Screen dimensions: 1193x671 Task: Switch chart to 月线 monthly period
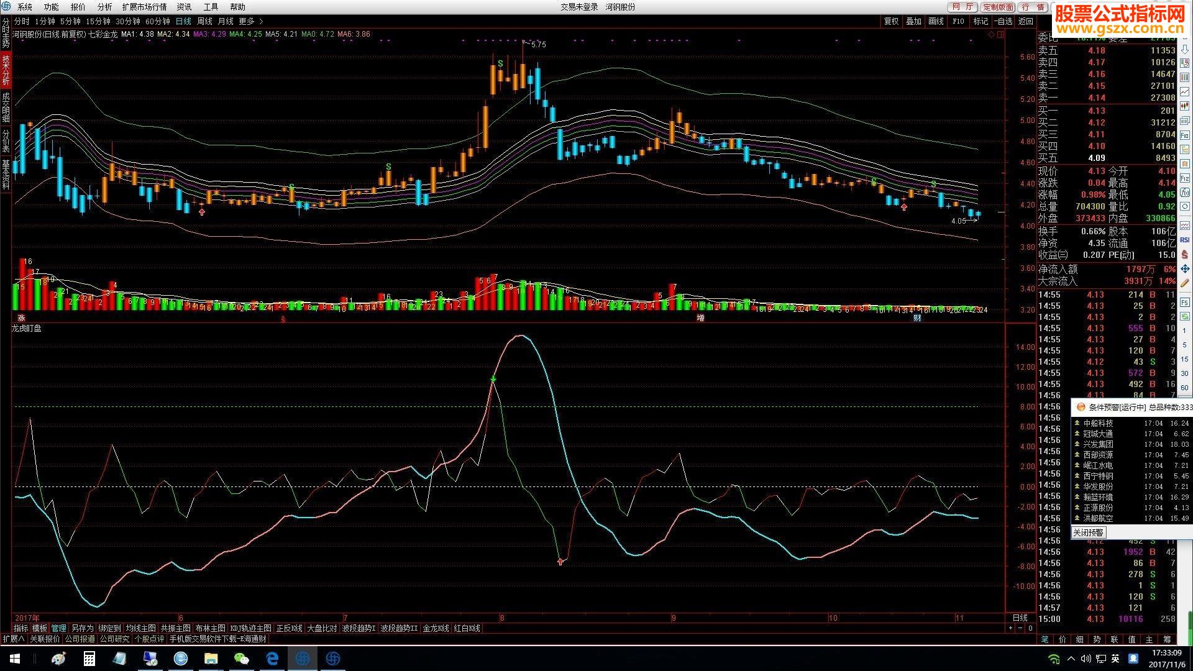(226, 21)
